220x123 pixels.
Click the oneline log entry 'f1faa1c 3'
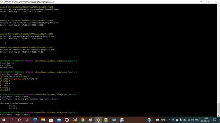pos(5,85)
